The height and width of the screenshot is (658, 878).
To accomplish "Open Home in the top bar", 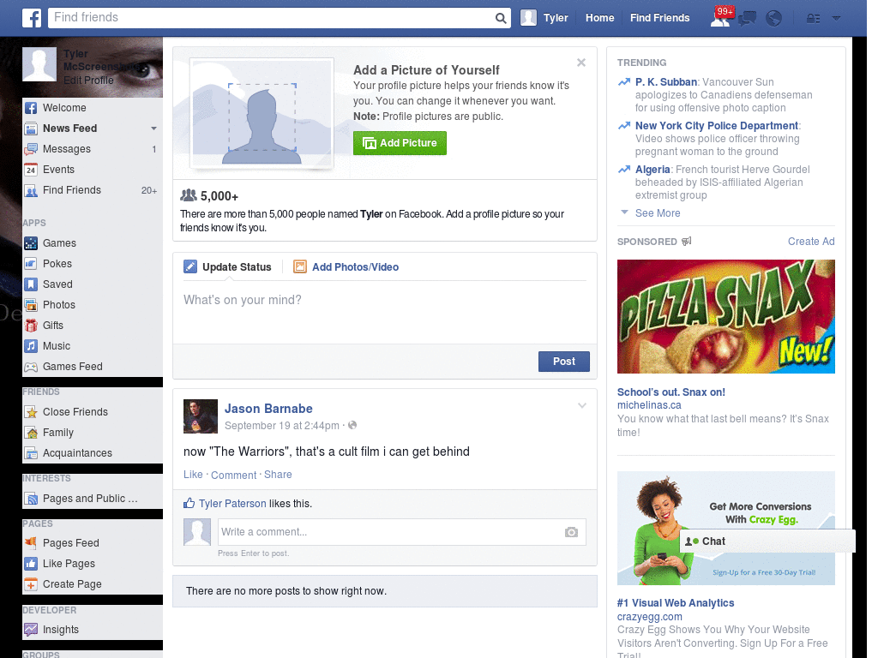I will click(x=599, y=18).
